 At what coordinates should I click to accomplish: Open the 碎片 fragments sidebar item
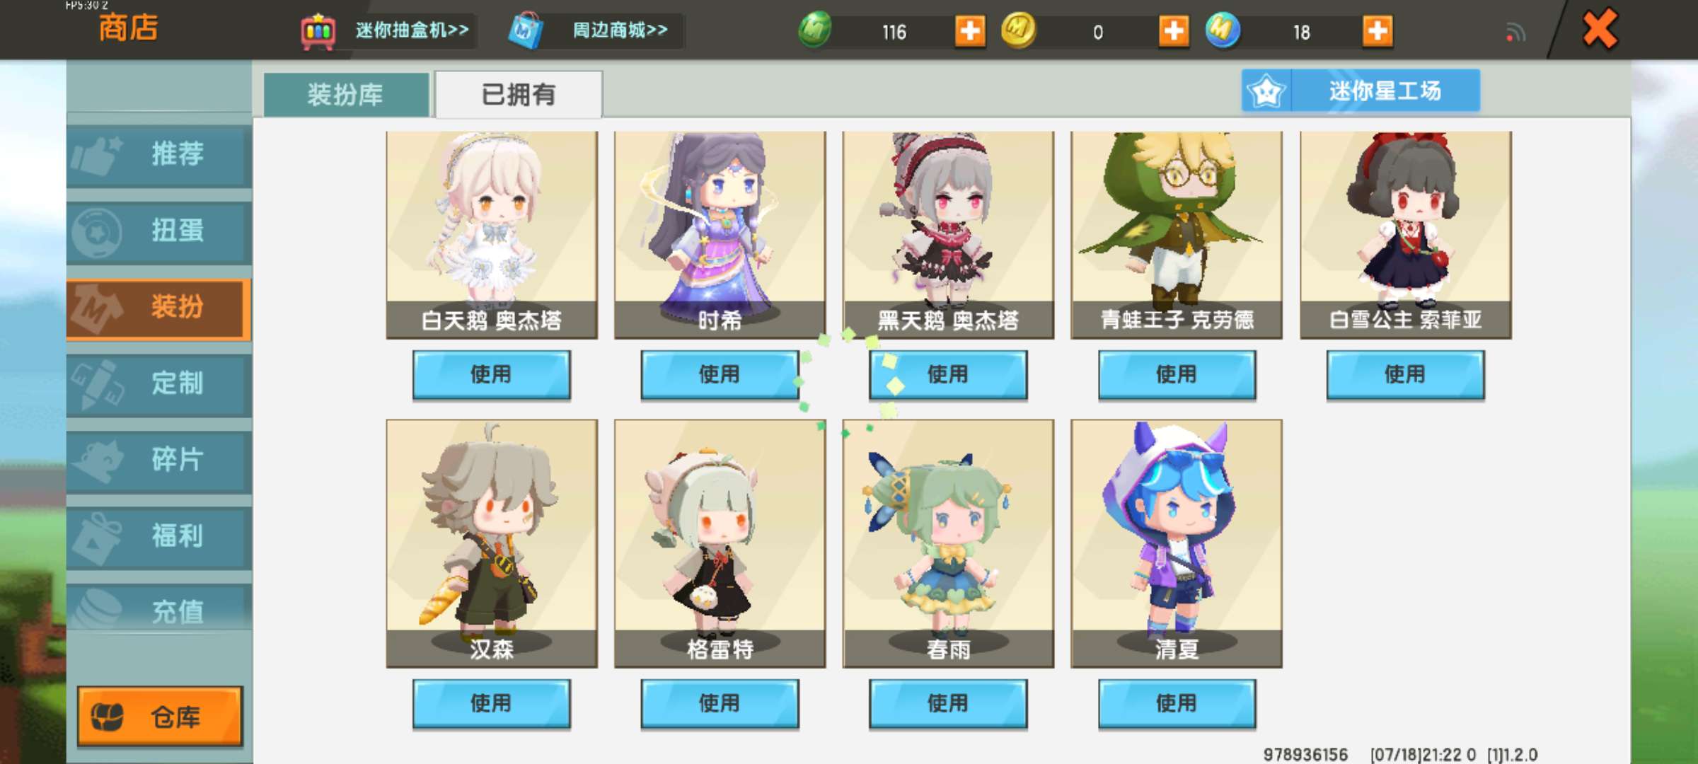159,461
